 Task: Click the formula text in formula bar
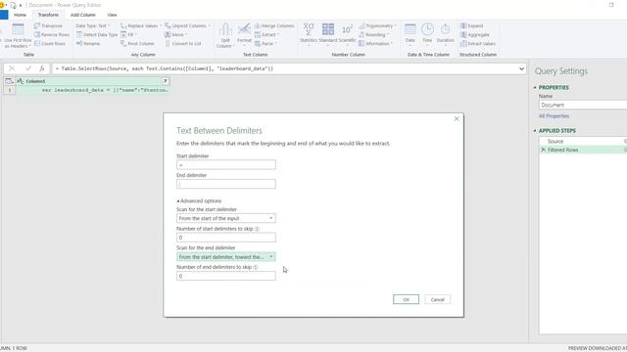pos(165,68)
